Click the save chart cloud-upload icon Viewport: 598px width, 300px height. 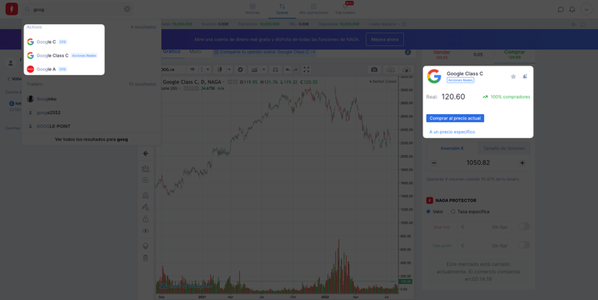coord(406,70)
